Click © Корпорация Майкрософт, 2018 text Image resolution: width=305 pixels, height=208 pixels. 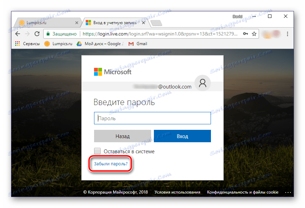pyautogui.click(x=115, y=192)
